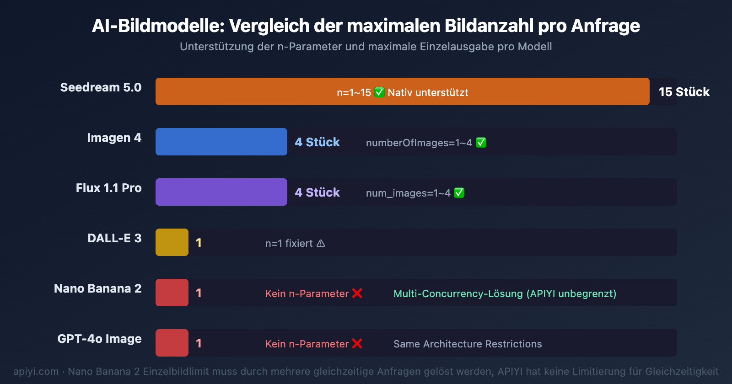732x384 pixels.
Task: Click the warning triangle next to n=1 fixiert
Action: [321, 243]
